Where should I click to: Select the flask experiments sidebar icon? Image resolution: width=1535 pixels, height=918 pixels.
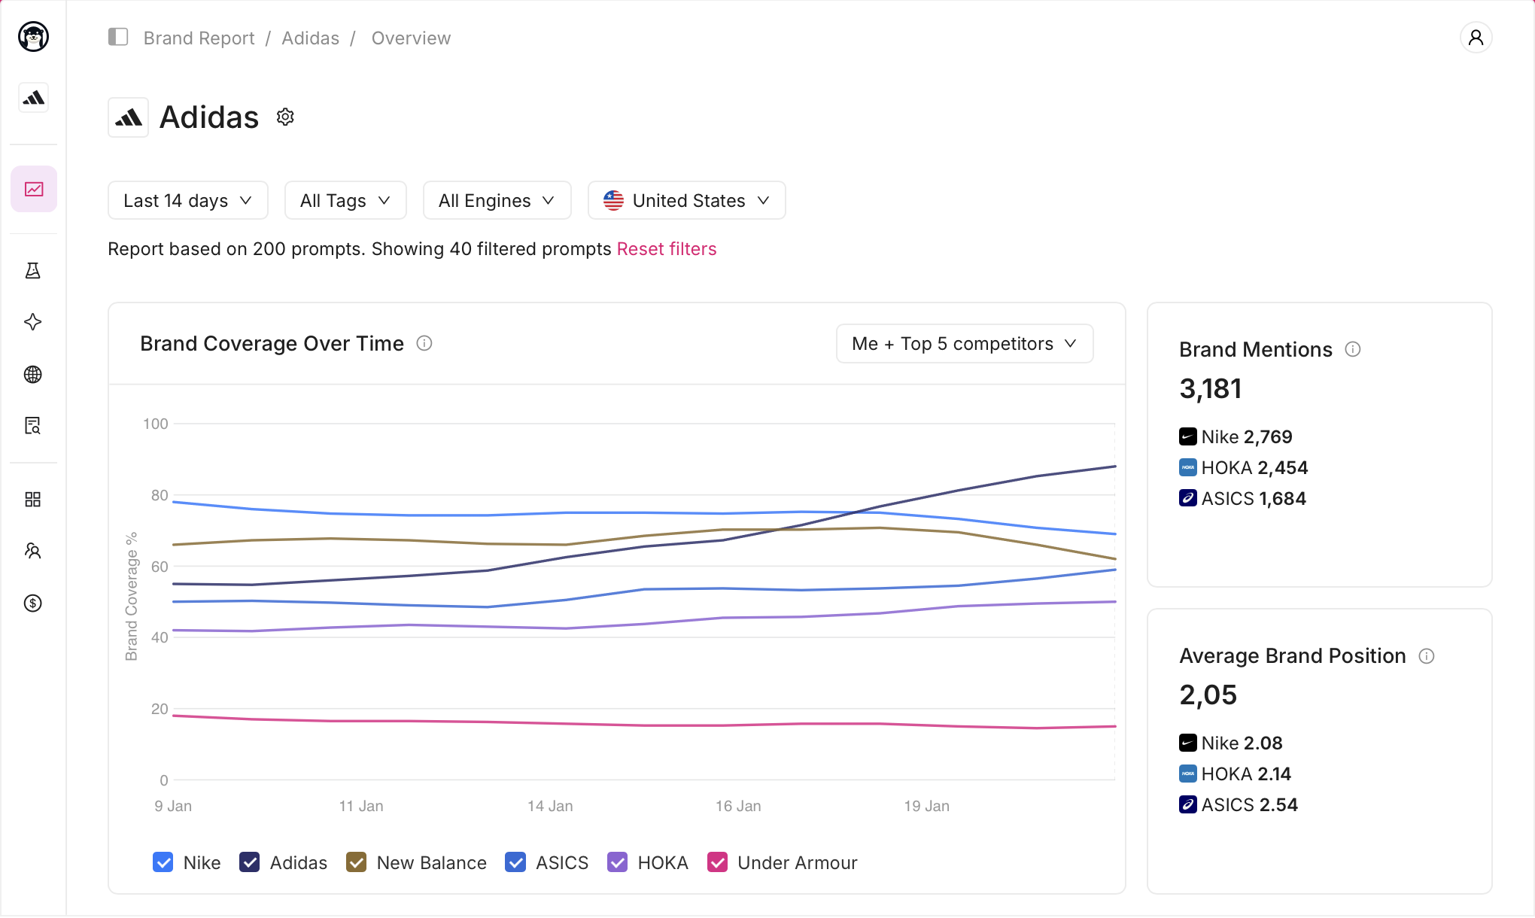coord(33,271)
